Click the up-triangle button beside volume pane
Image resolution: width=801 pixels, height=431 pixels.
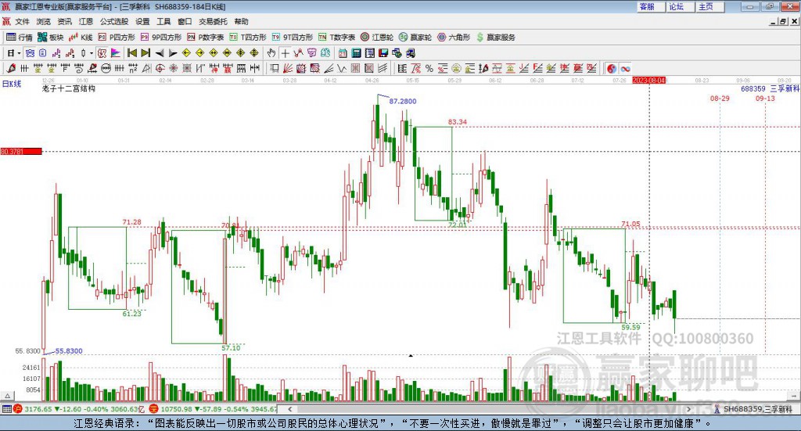pyautogui.click(x=7, y=396)
